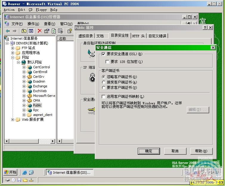
Task: Click Virtual PC hard disk status icon
Action: pos(7,180)
